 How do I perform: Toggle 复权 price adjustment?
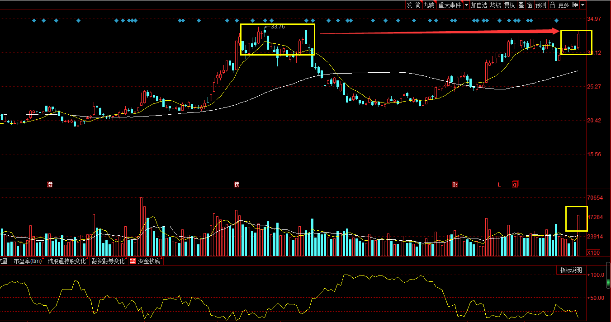pos(509,5)
